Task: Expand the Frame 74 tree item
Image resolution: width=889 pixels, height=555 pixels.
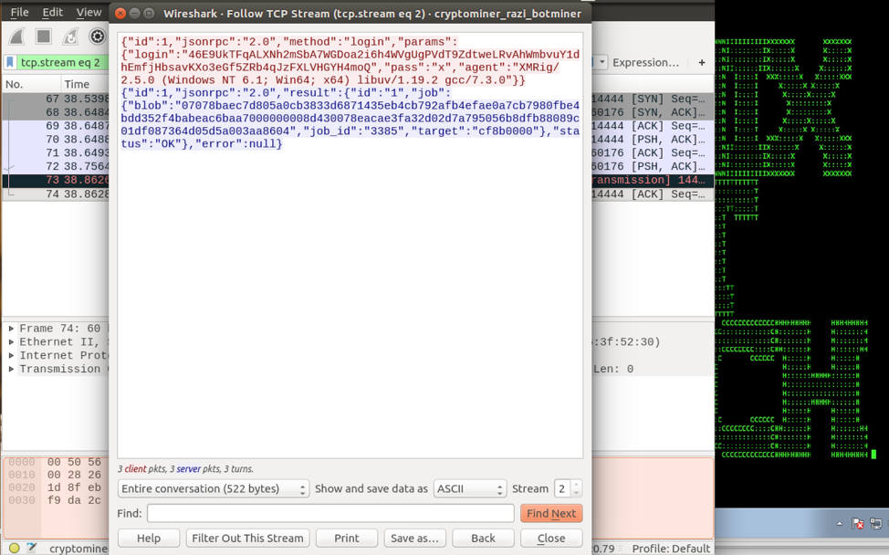Action: pos(11,329)
